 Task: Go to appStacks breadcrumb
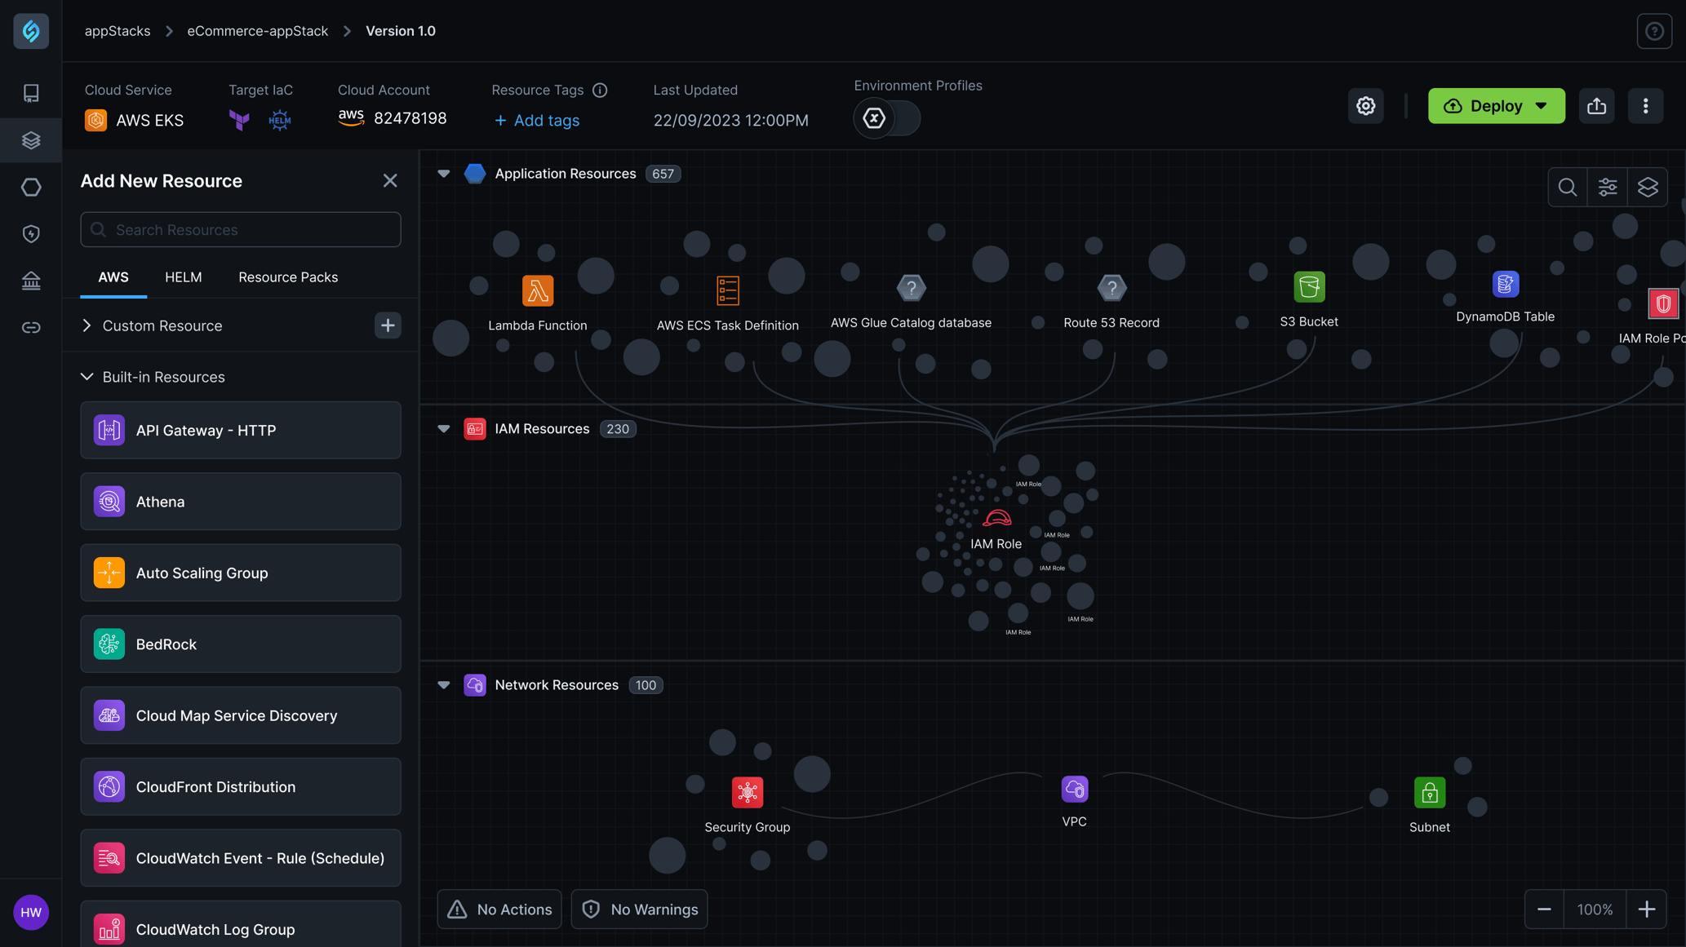[117, 31]
